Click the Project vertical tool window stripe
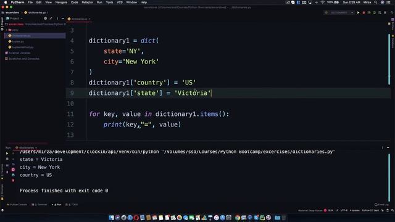395x222 pixels. point(2,23)
